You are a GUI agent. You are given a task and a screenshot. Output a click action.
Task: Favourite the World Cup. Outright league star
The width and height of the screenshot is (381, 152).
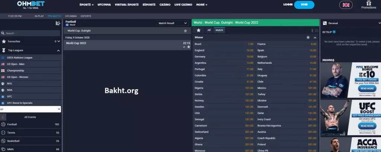[x=185, y=31]
